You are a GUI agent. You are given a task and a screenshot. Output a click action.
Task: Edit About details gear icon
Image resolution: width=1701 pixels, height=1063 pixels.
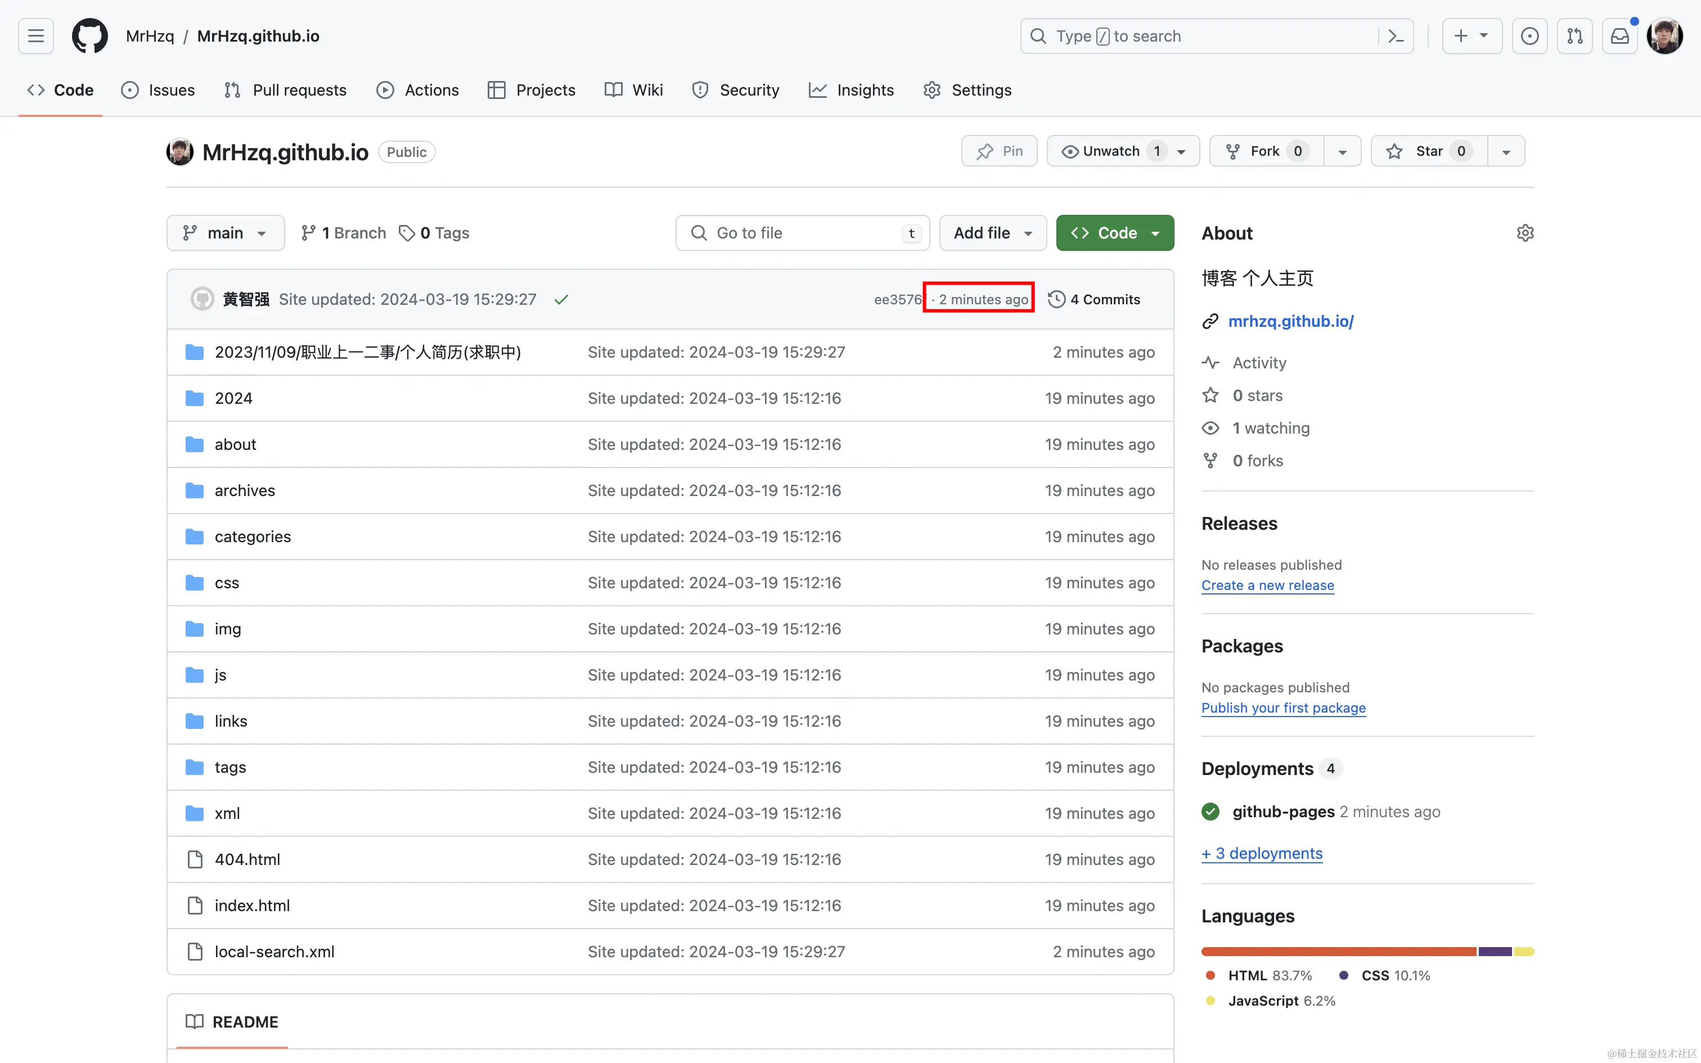point(1524,233)
